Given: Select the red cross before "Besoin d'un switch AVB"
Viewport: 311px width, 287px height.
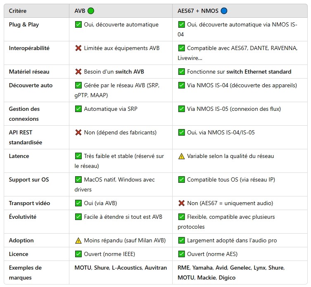Looking at the screenshot, I should (x=78, y=72).
